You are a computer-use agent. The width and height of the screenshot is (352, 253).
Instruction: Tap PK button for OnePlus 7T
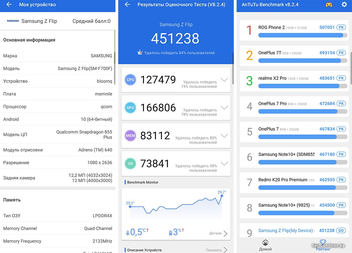341,53
